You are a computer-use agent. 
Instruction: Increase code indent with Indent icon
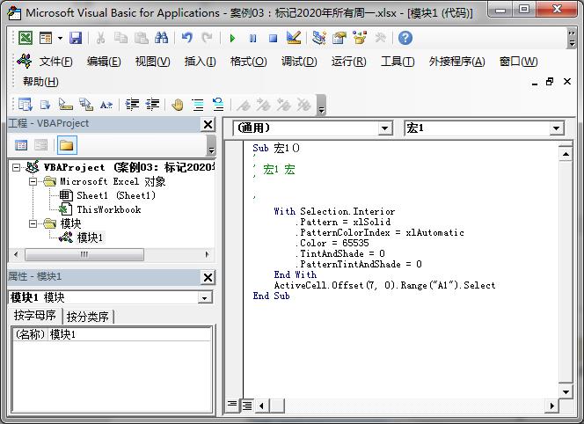tap(132, 105)
